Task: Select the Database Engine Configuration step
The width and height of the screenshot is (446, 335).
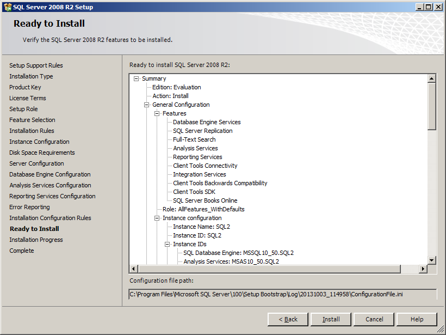Action: point(50,174)
